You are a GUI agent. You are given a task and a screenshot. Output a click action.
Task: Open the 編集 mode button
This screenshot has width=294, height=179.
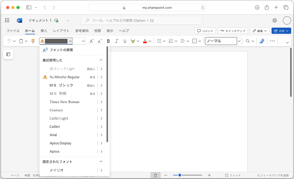[x=260, y=31]
